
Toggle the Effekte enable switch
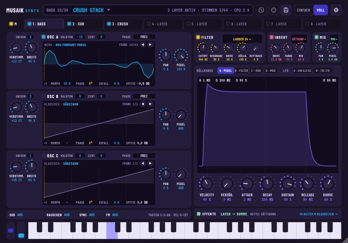199,214
